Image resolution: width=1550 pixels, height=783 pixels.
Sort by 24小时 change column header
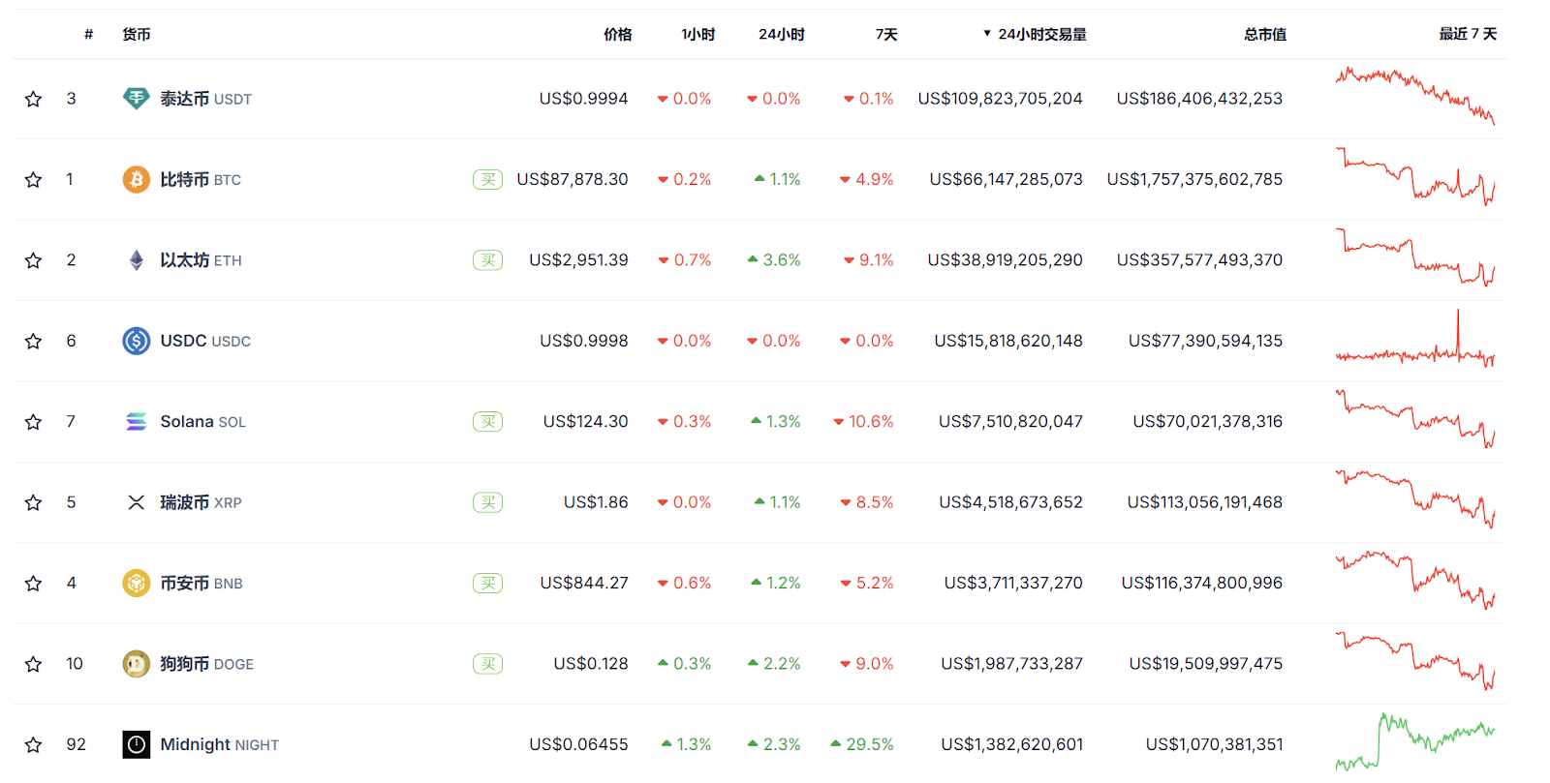782,34
